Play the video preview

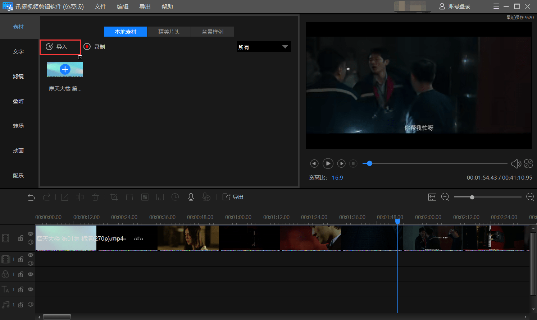328,164
